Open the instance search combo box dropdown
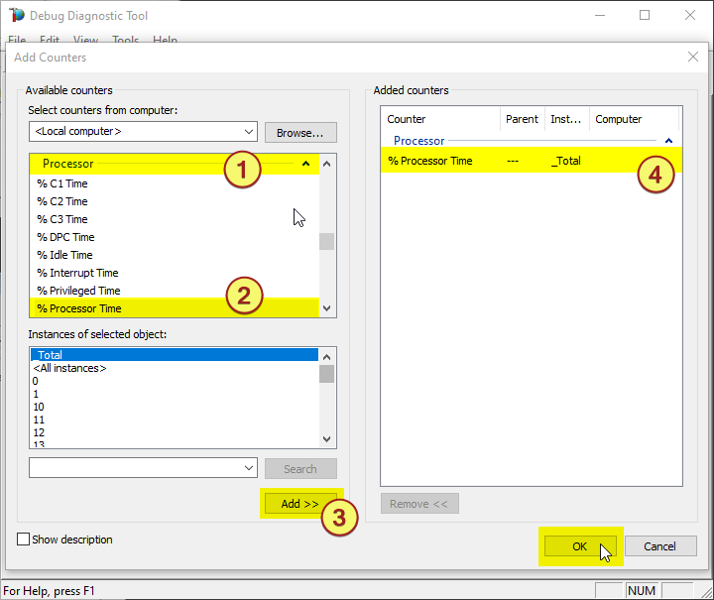Image resolution: width=714 pixels, height=600 pixels. [249, 468]
